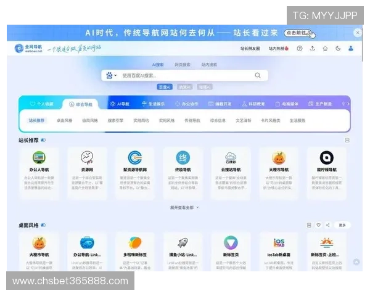Open 办公人导航 site card
This screenshot has width=370, height=296.
point(39,173)
